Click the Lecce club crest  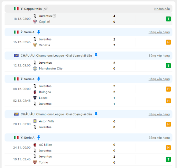click(x=35, y=98)
